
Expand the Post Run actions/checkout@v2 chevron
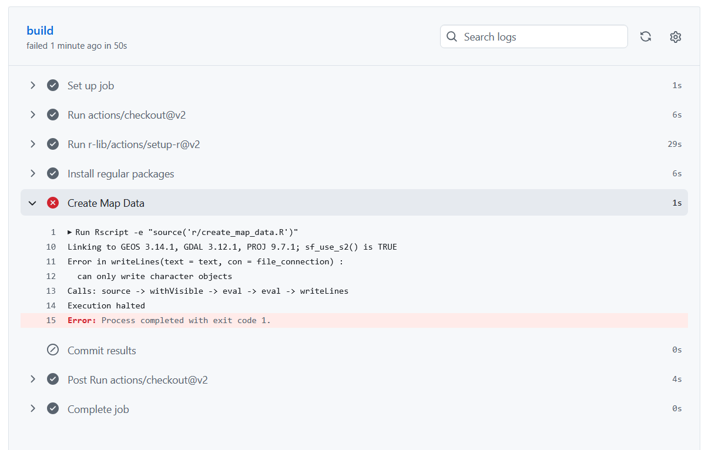tap(33, 380)
